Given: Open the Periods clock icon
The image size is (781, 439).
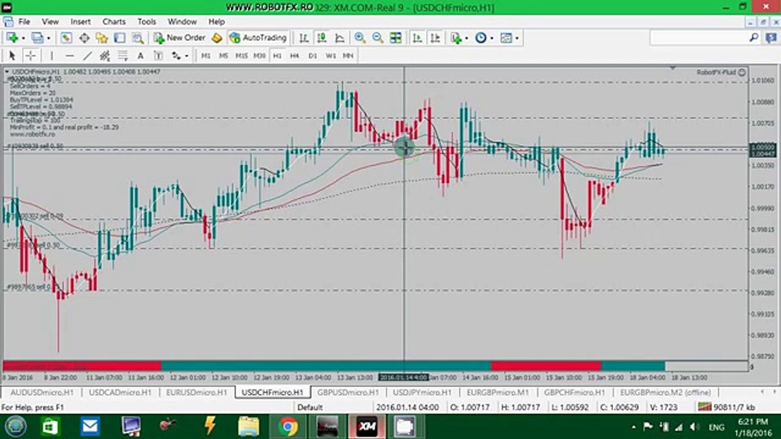Looking at the screenshot, I should 481,38.
